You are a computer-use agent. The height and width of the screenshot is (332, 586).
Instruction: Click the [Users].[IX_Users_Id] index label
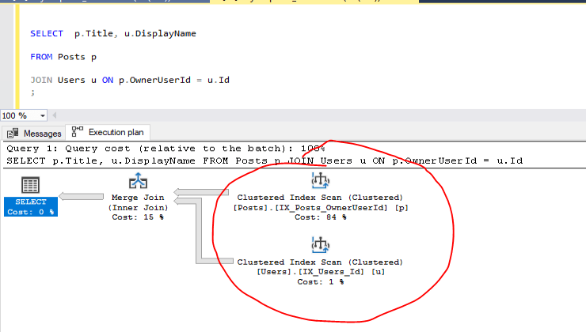pyautogui.click(x=319, y=272)
